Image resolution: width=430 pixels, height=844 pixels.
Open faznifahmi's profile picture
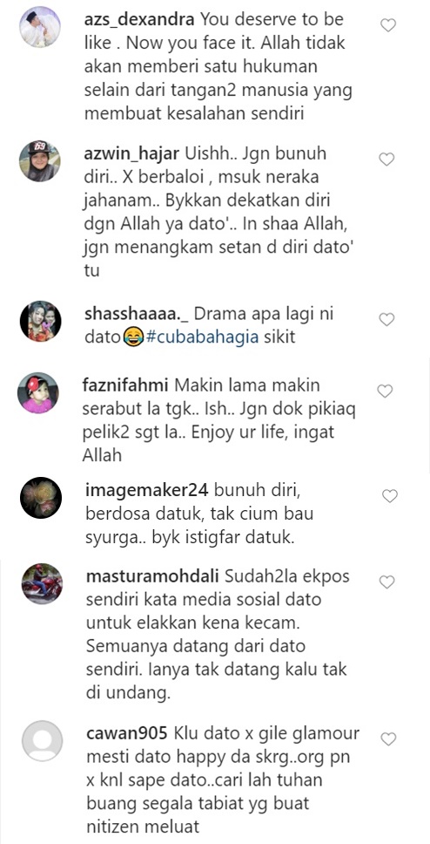pyautogui.click(x=37, y=393)
